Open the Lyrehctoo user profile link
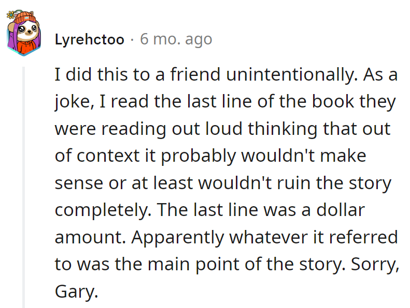 click(x=89, y=39)
